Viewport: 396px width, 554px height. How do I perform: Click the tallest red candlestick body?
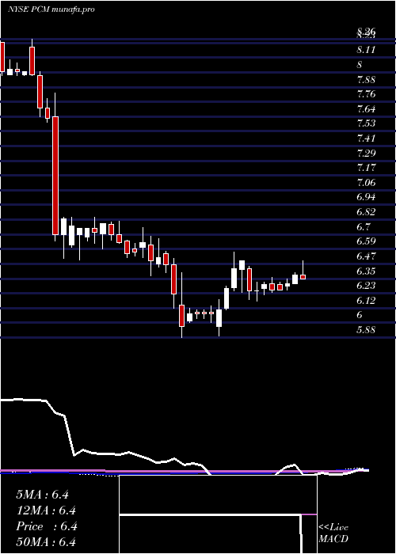(55, 176)
